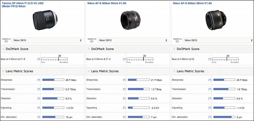This screenshot has height=121, width=254.
Task: Click Distortion help [?] in Nikkor 50mm column
Action: click(x=124, y=98)
